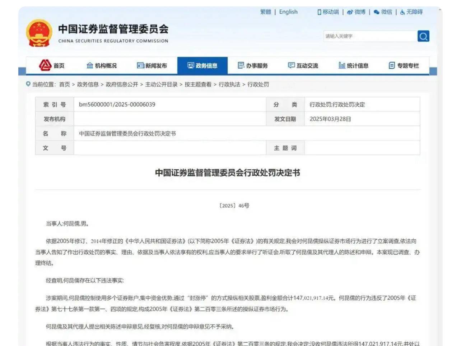
Task: Click the 发布机构 label cell
Action: (x=55, y=119)
